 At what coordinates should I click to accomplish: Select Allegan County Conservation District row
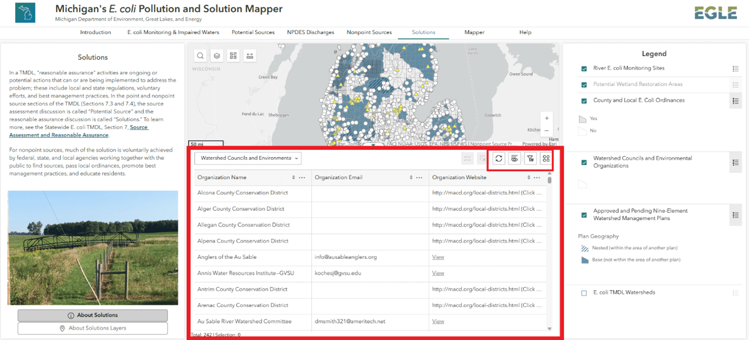370,225
